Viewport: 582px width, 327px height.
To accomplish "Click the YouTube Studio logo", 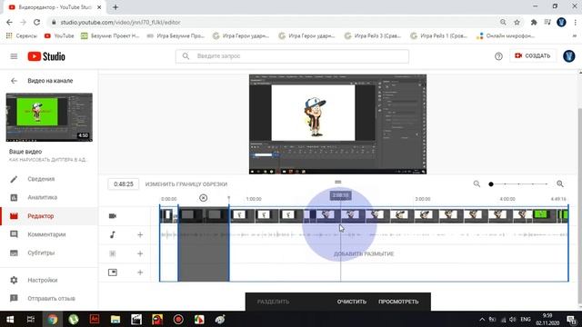I will (46, 56).
